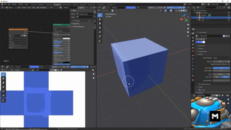Hide the Collection using its eye icon
The width and height of the screenshot is (231, 130).
pyautogui.click(x=229, y=13)
